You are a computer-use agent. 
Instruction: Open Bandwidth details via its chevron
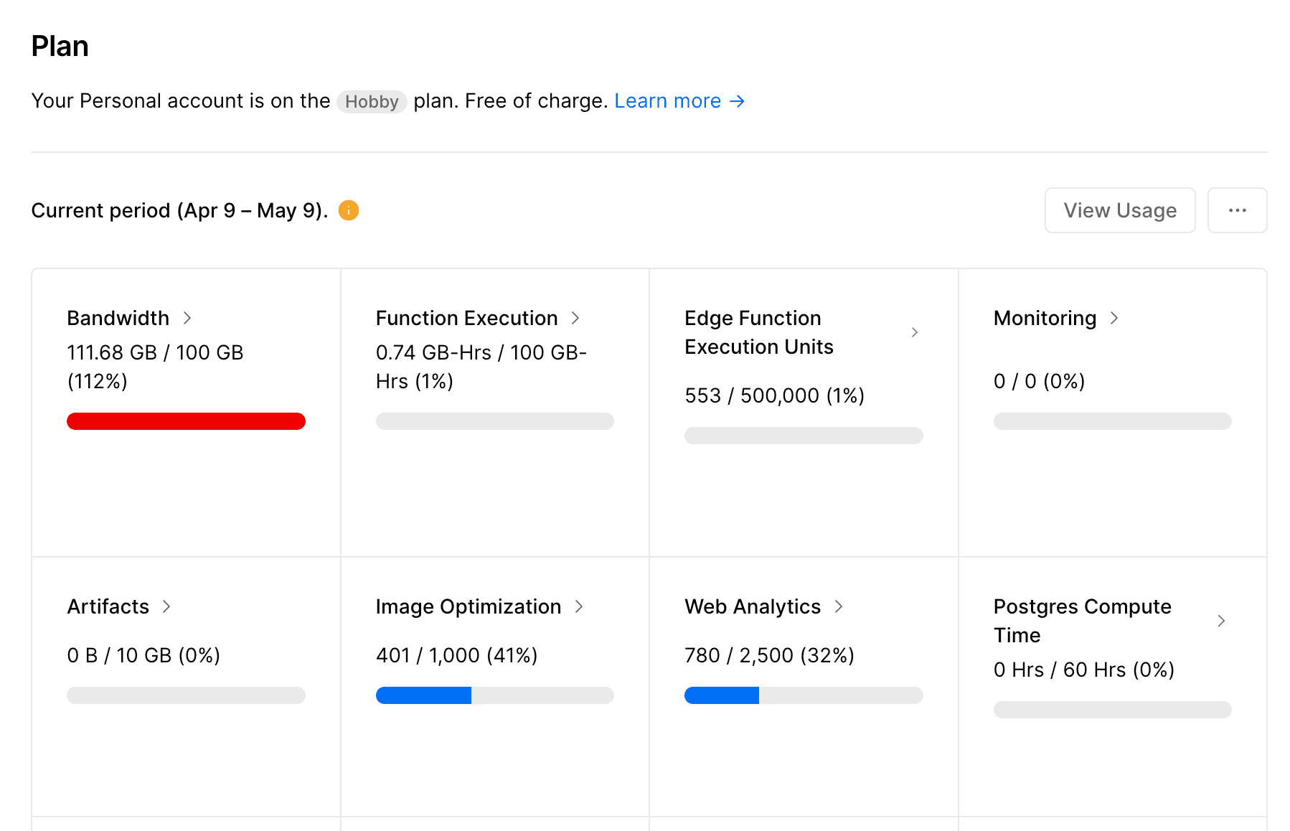(189, 318)
